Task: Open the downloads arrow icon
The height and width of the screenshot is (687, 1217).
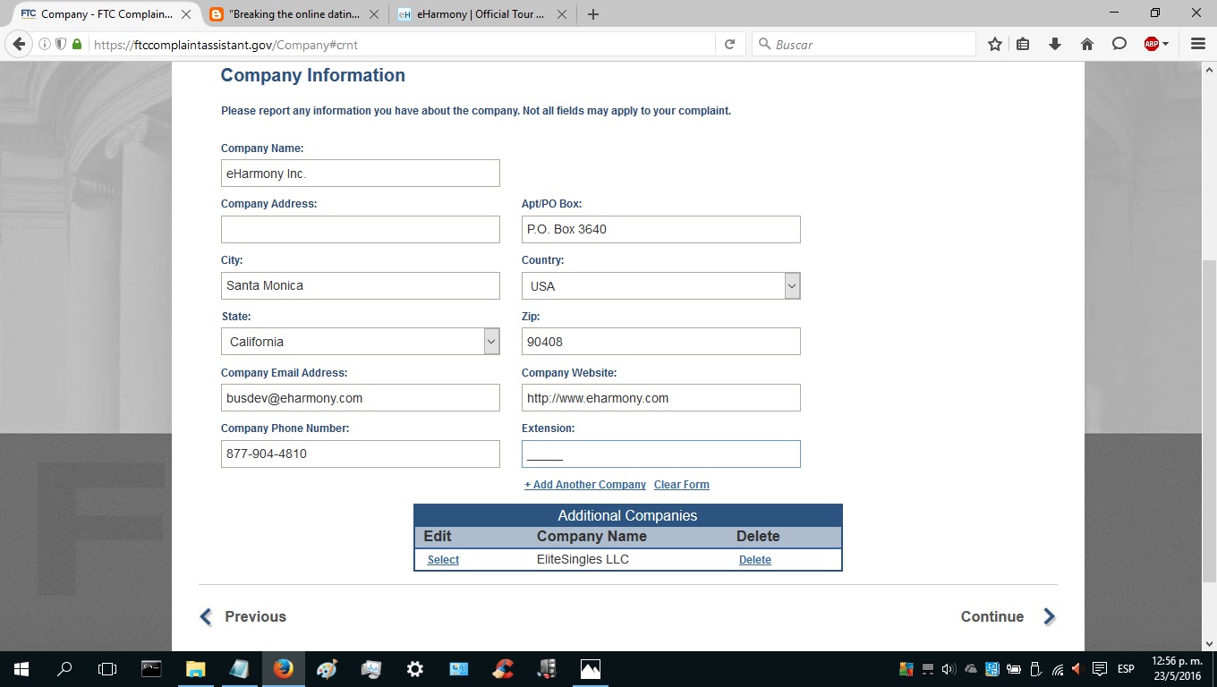Action: 1055,44
